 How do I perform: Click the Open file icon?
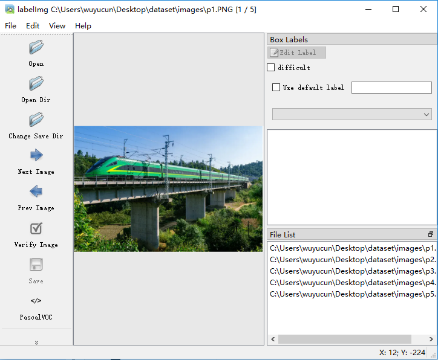click(x=36, y=47)
